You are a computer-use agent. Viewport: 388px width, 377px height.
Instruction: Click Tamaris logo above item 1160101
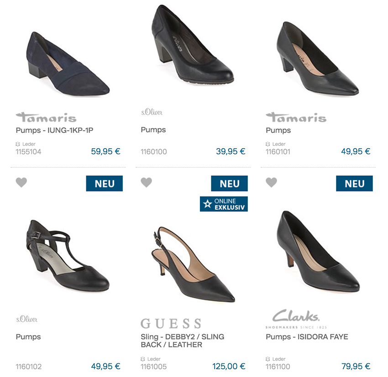pos(296,117)
